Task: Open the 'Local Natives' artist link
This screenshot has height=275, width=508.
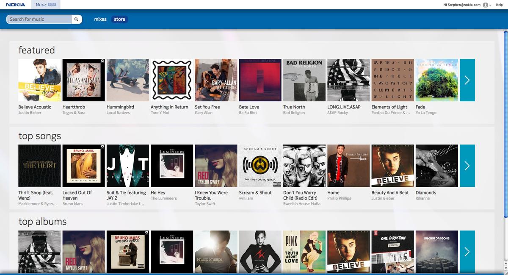Action: coord(118,113)
